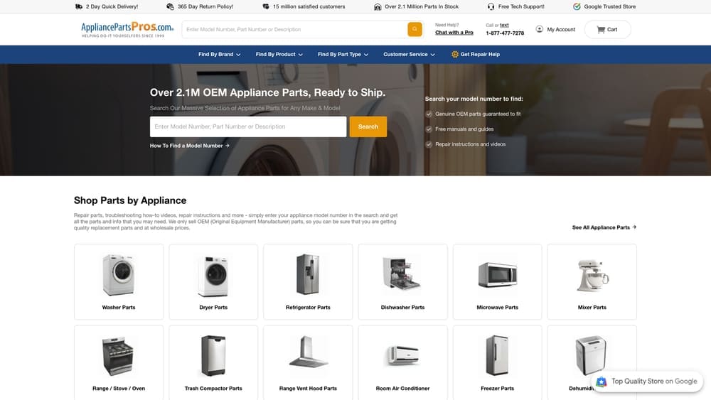Image resolution: width=711 pixels, height=400 pixels.
Task: Follow the How To Find a Model Number link
Action: click(189, 146)
